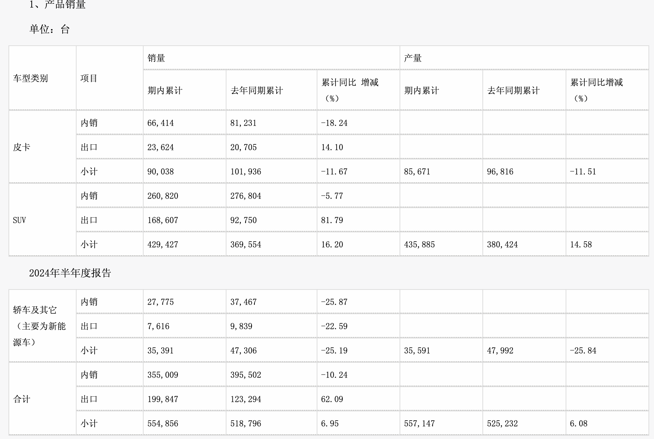Click the value 47,992
Screen dimensions: 654x439
coord(500,351)
